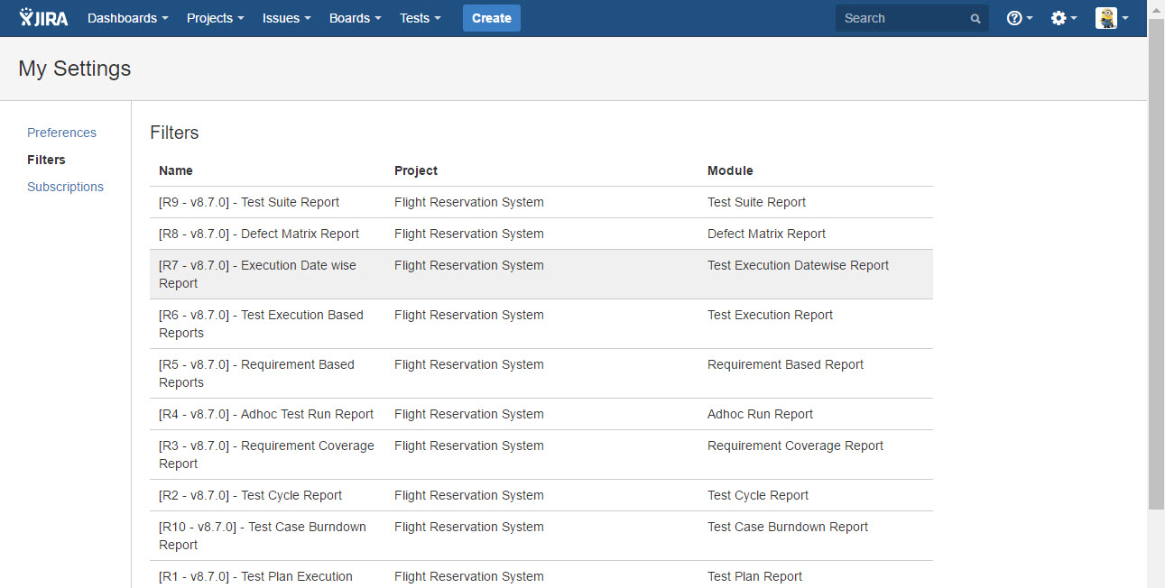Viewport: 1165px width, 588px height.
Task: Click the user avatar profile icon
Action: (1106, 18)
